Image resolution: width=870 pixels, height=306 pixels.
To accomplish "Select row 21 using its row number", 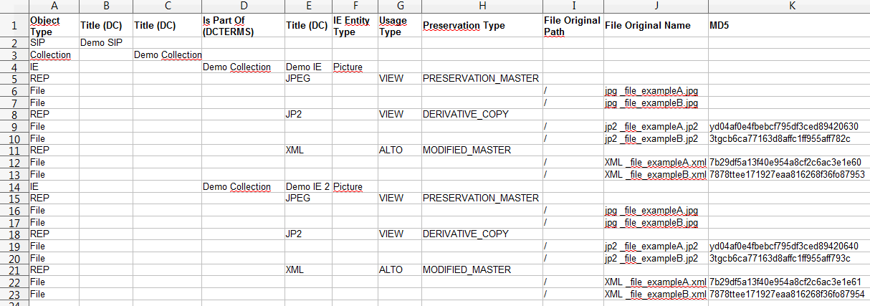I will tap(14, 270).
